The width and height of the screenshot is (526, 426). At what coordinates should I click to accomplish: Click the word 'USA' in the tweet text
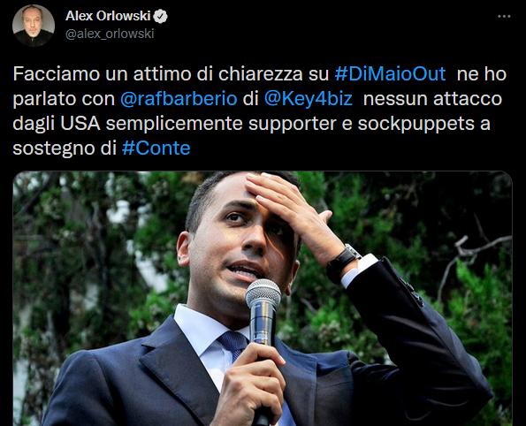(80, 124)
